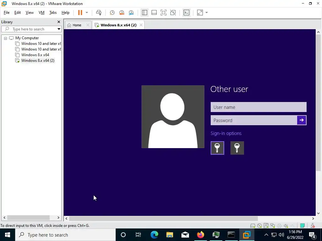Open Cortana from the taskbar
Screen dimensions: 322x241
(123, 235)
